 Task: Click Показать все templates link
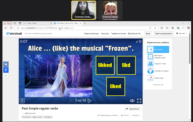pyautogui.click(x=158, y=85)
